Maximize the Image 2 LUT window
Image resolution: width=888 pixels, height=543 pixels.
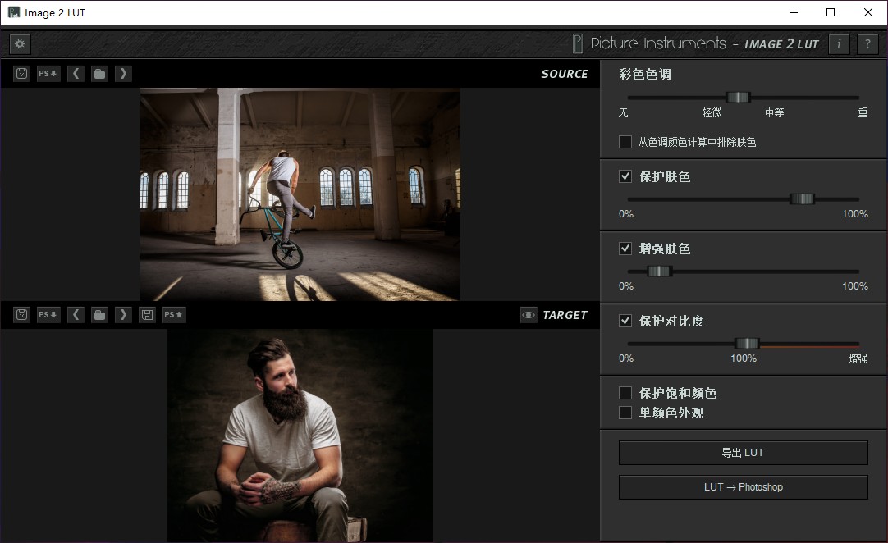[831, 12]
